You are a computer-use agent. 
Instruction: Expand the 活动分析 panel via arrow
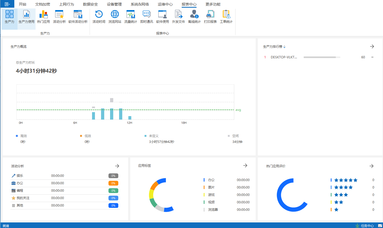[x=117, y=166]
